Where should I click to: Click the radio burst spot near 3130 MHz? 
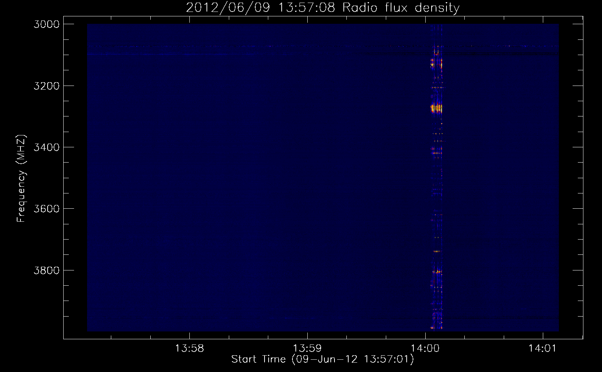[x=436, y=64]
